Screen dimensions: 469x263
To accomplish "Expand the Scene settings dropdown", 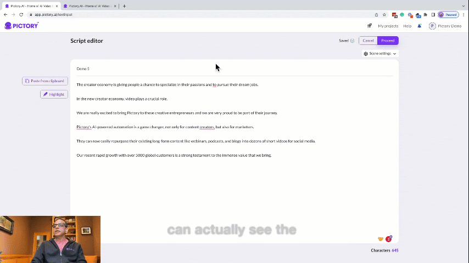I will (x=380, y=54).
